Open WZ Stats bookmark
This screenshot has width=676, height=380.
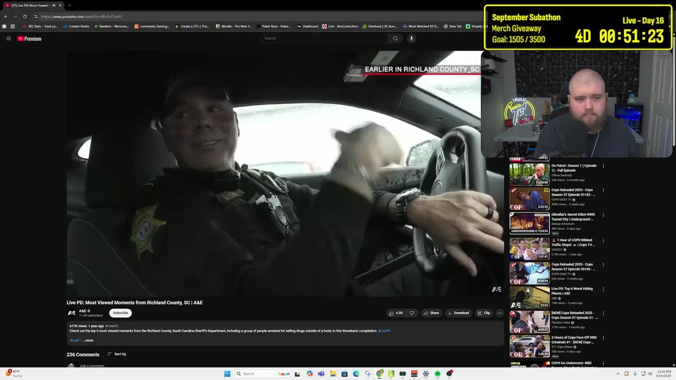click(40, 26)
